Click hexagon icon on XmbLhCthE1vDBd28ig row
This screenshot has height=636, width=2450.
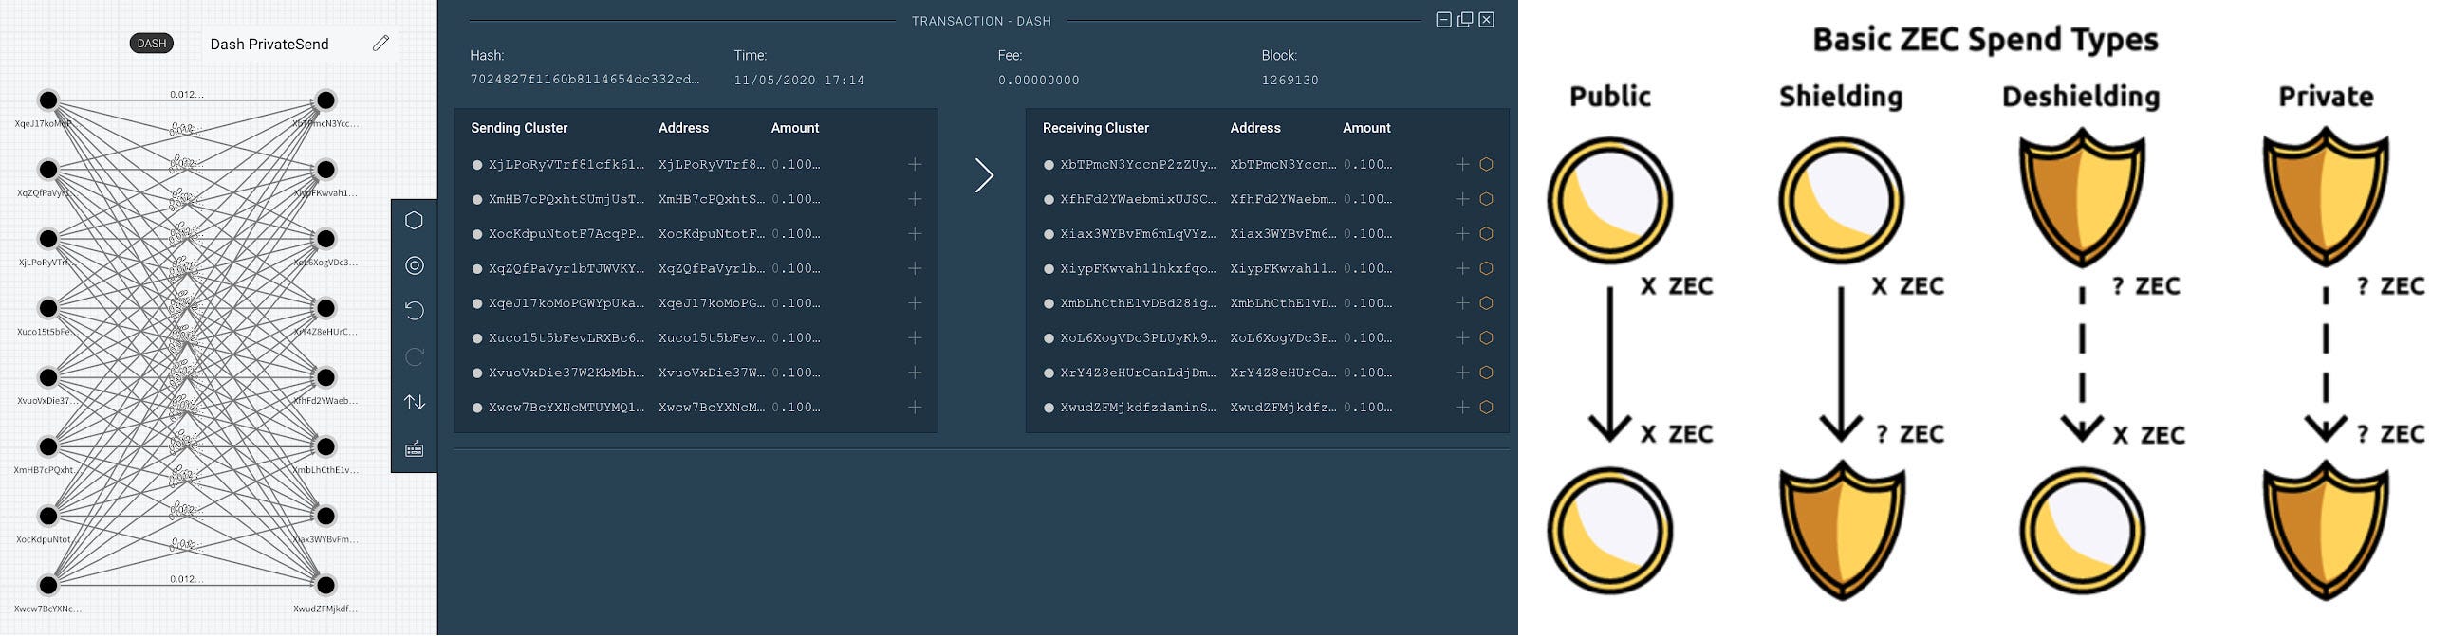coord(1487,303)
